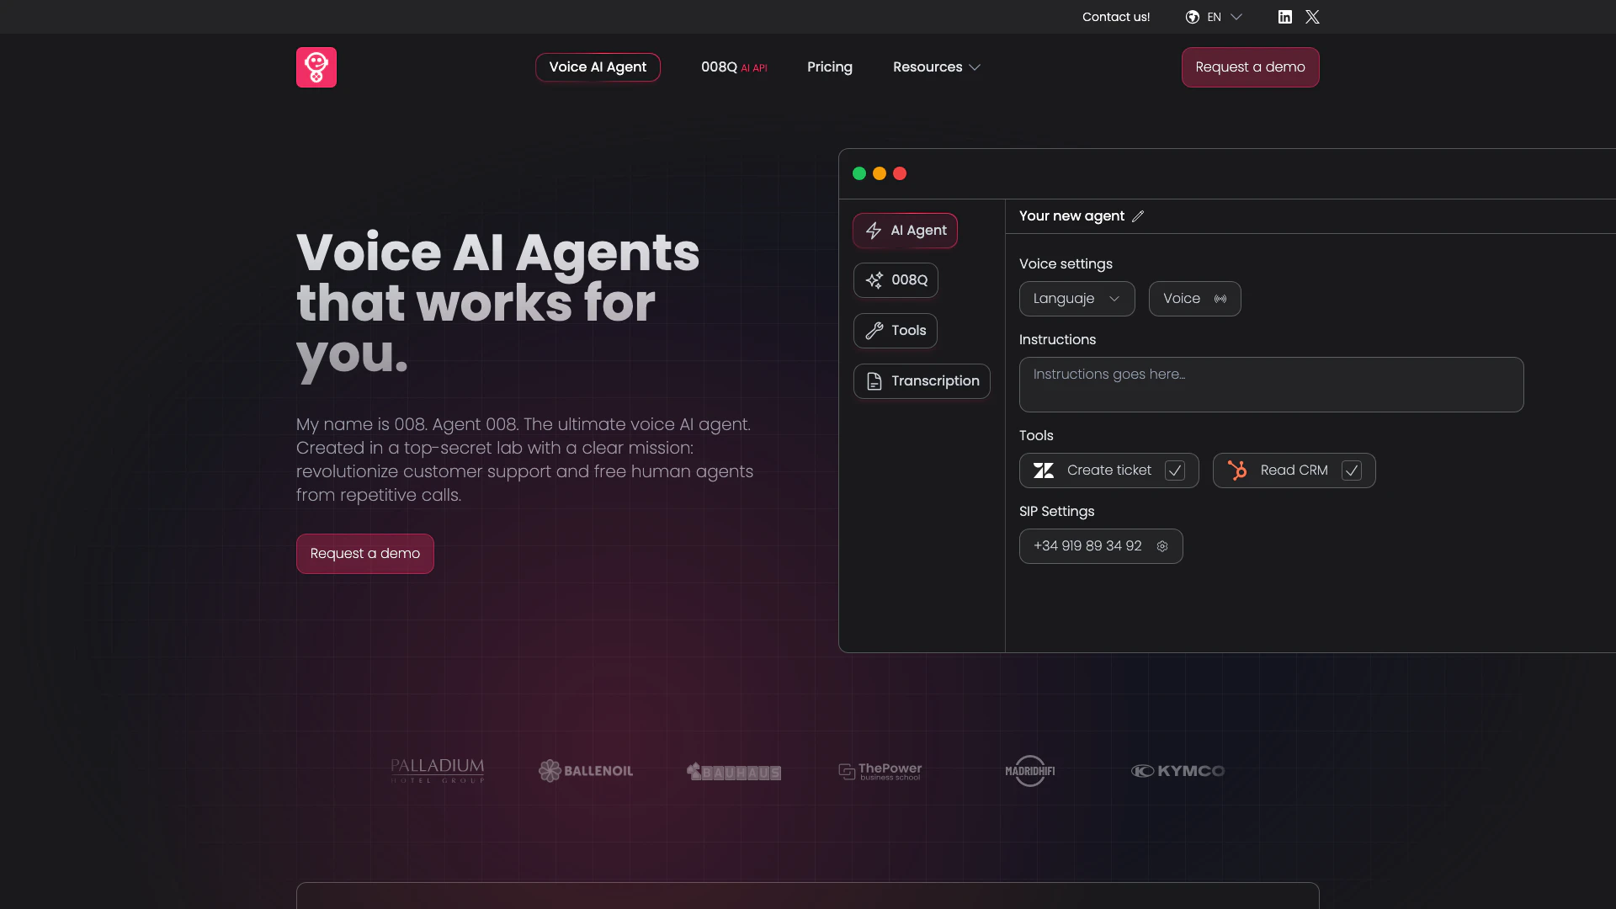Open the LinkedIn icon link

[1284, 17]
